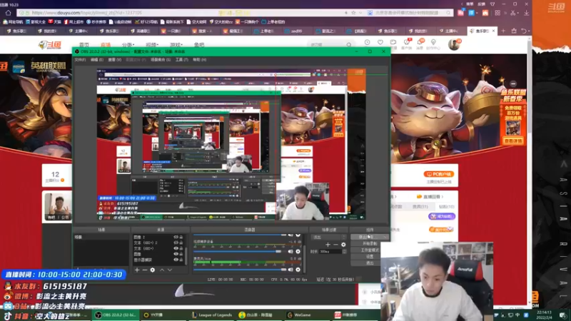The image size is (571, 321).
Task: Hide the 图像 source
Action: (x=176, y=254)
